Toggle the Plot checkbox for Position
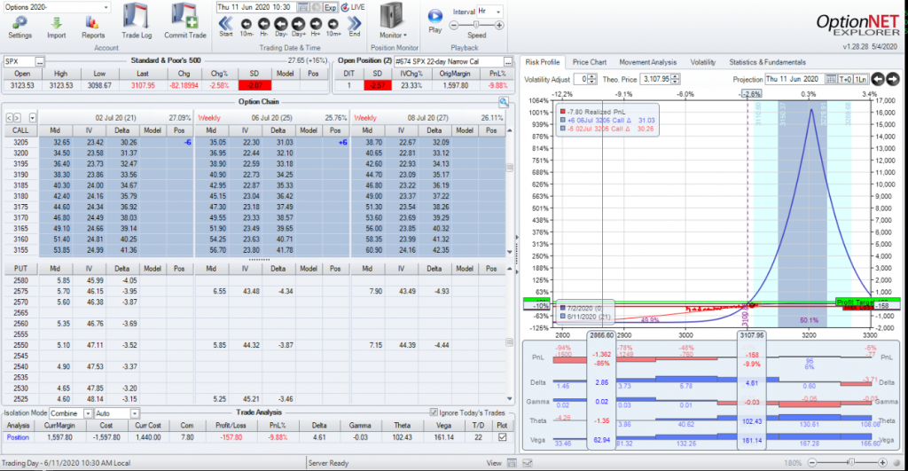Screen dimensions: 908x471 pyautogui.click(x=502, y=437)
